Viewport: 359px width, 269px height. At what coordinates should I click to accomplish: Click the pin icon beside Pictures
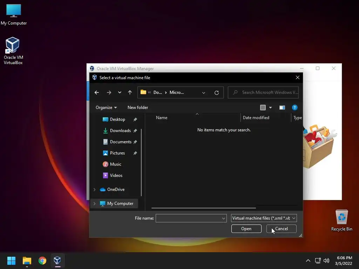(x=135, y=153)
